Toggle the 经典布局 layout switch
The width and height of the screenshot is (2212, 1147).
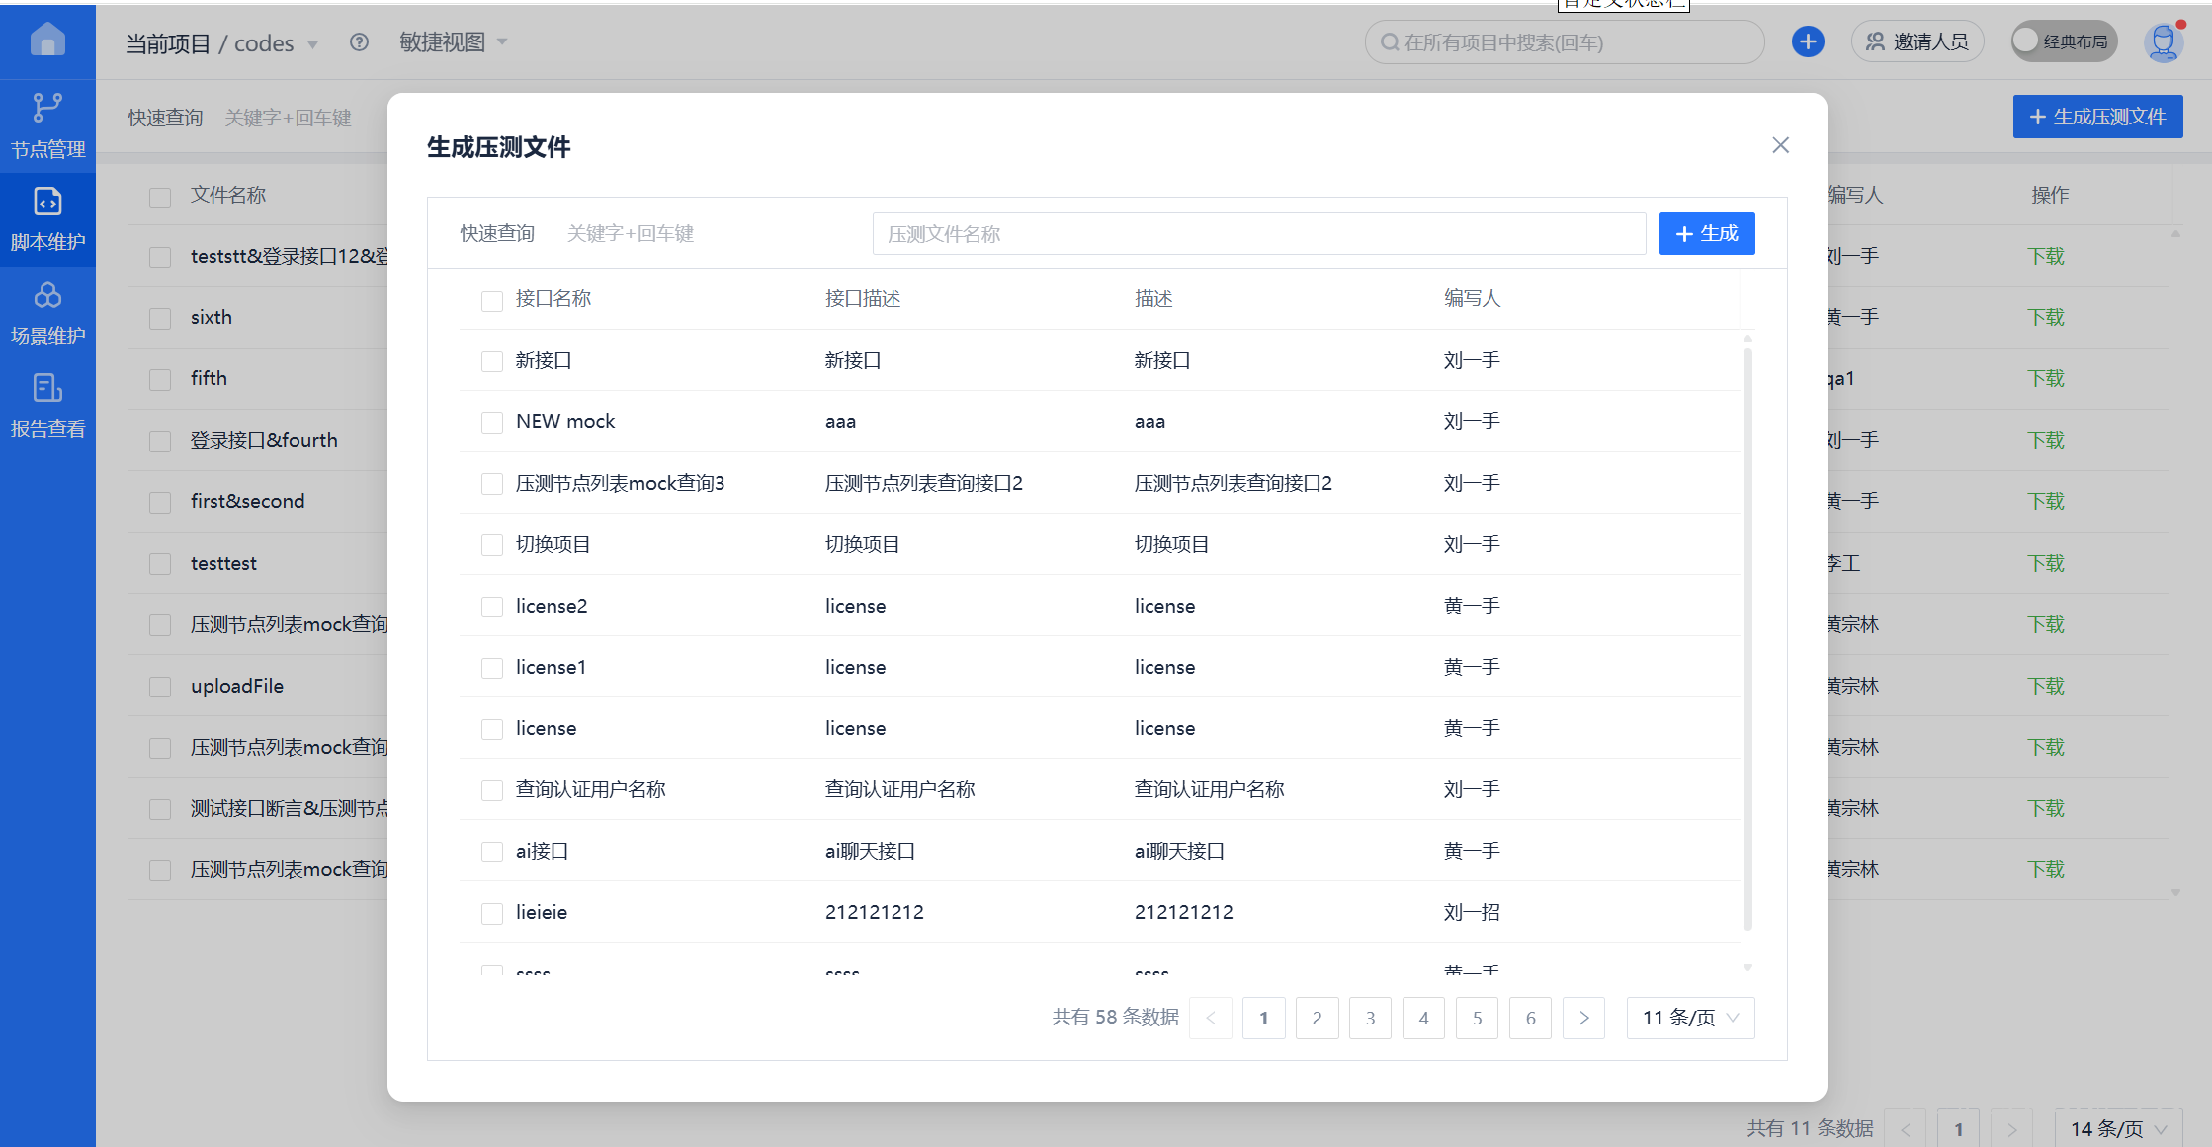coord(2064,41)
